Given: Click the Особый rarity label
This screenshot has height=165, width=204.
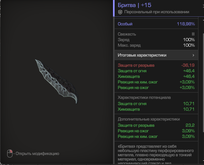Looking at the screenshot, I should pyautogui.click(x=125, y=24).
